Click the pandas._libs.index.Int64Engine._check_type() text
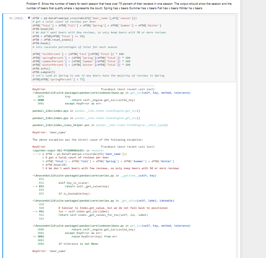The image size is (266, 258). pyautogui.click(x=132, y=125)
